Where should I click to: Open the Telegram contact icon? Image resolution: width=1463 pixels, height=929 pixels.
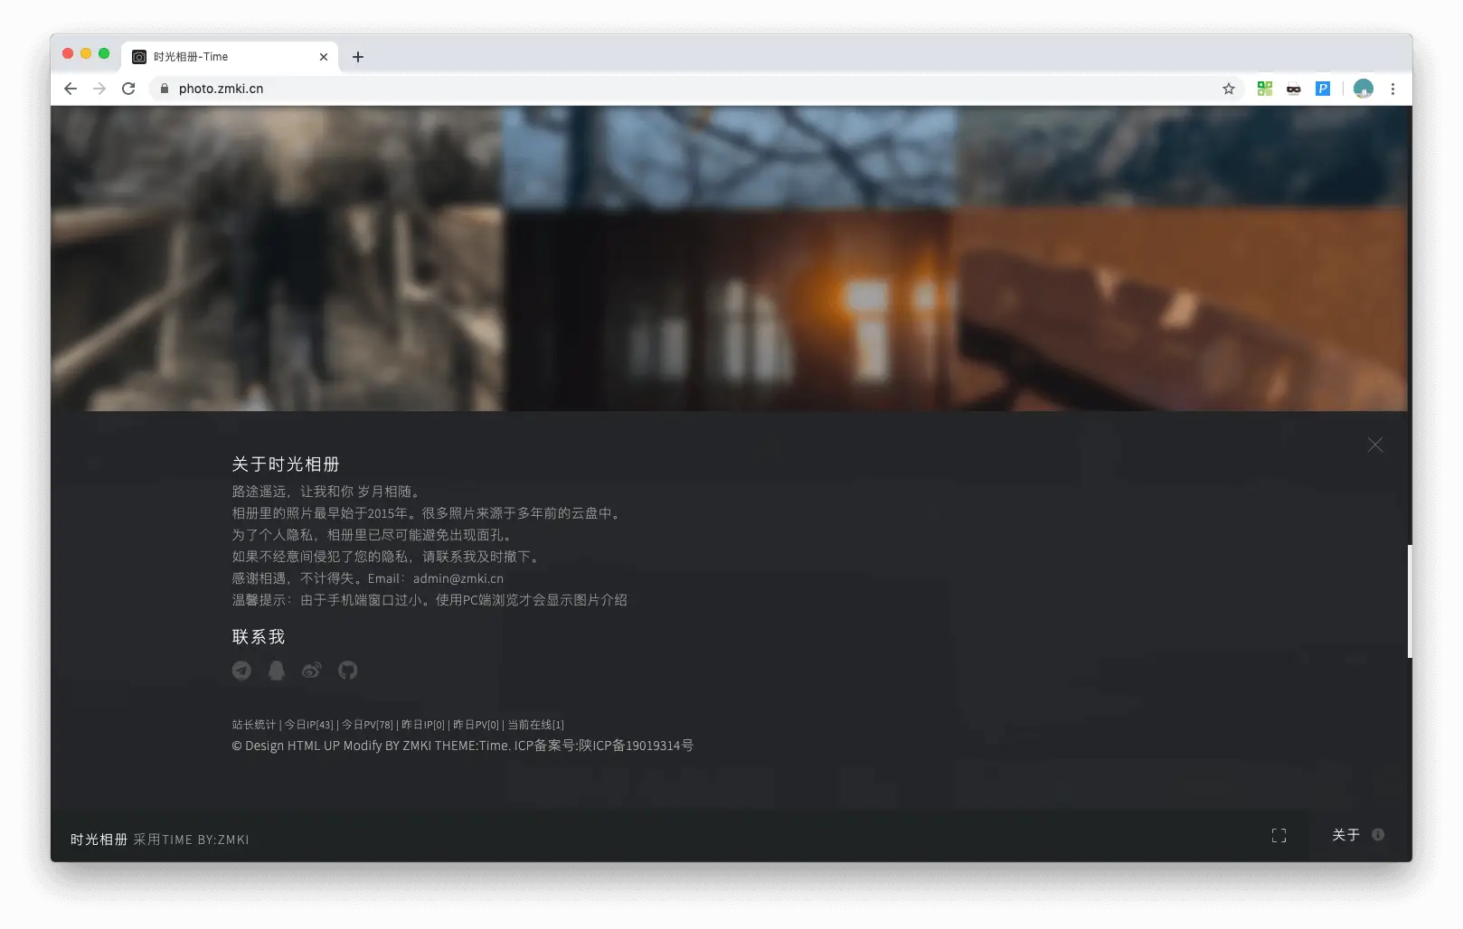241,671
